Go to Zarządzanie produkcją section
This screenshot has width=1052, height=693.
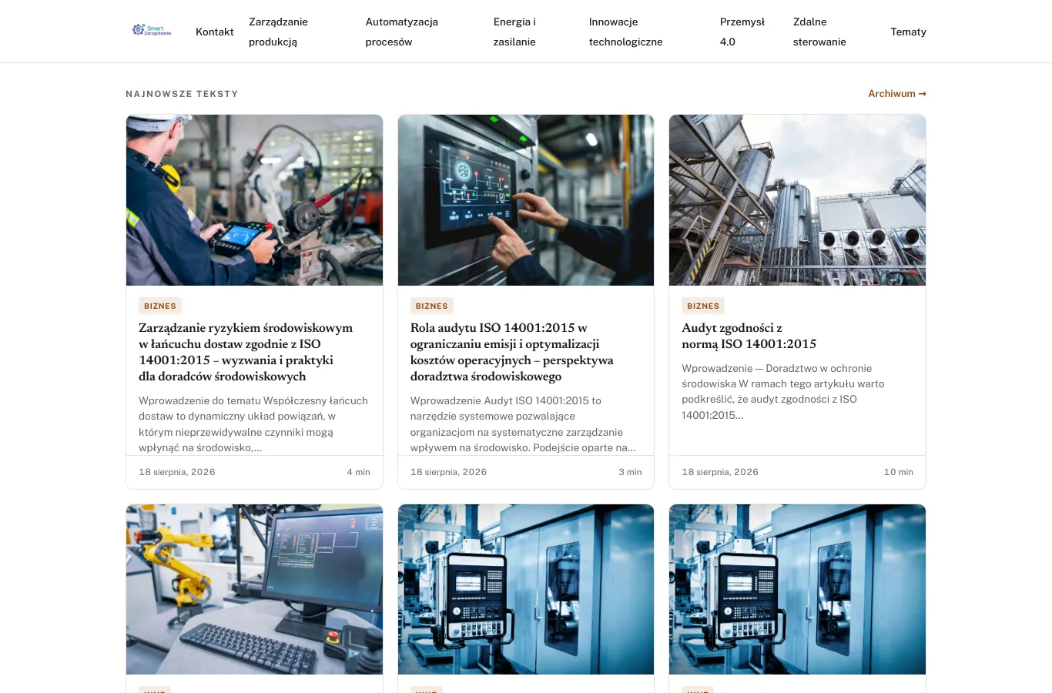click(278, 32)
